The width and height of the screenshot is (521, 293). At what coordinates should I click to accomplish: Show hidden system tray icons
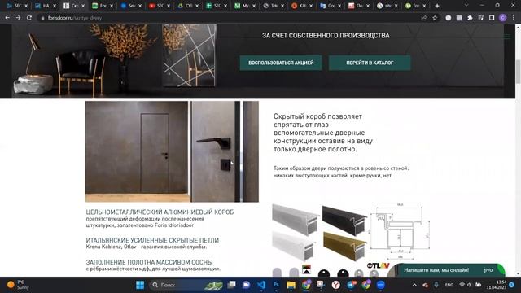[414, 285]
